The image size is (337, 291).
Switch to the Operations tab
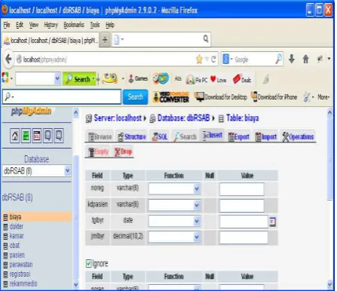tap(298, 136)
